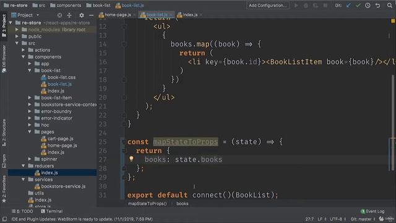Open the npm side tool tab

tap(4, 161)
